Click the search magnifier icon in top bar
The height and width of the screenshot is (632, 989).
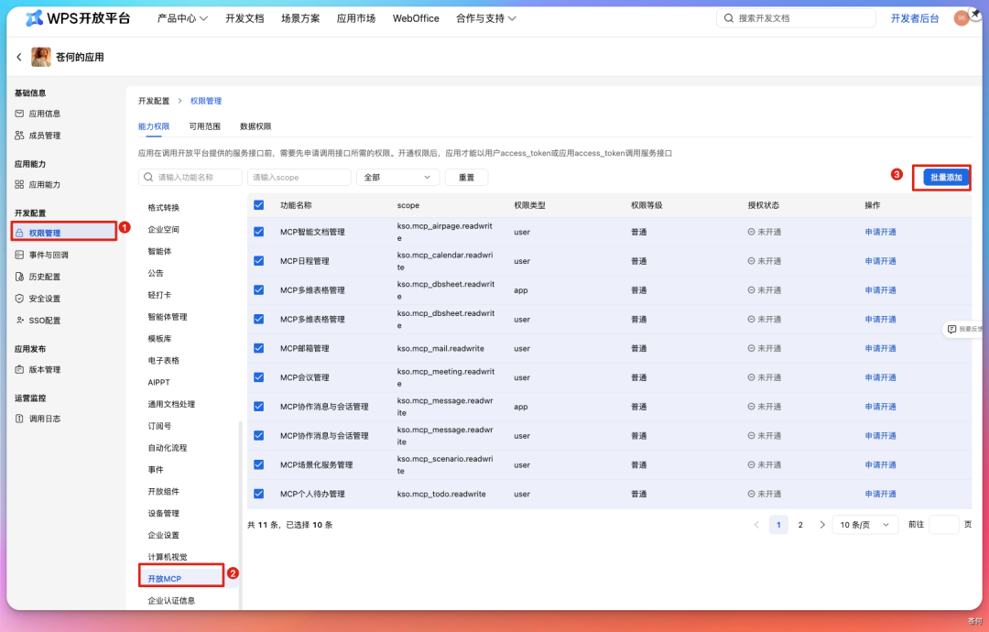[729, 18]
